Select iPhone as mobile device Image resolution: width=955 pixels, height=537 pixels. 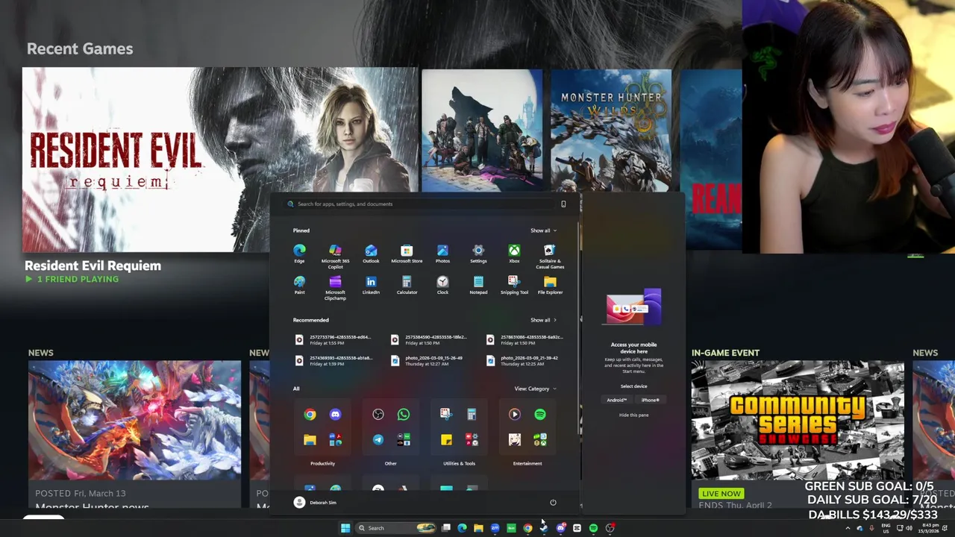coord(650,400)
